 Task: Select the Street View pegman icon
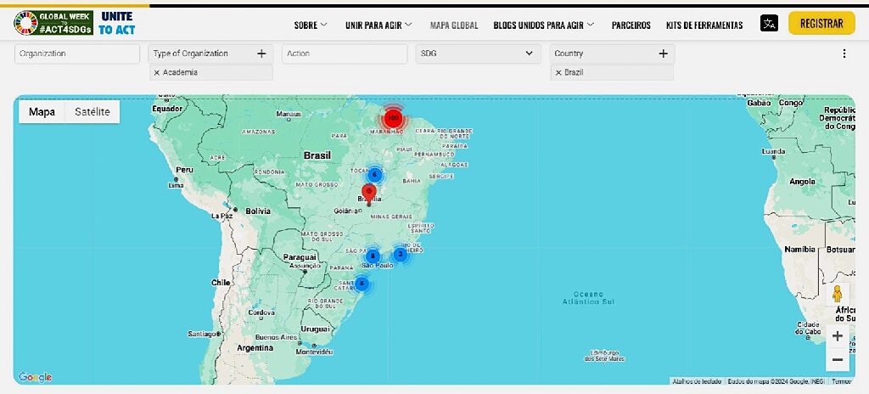(838, 294)
